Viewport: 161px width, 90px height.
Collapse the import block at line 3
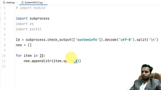click(14, 18)
